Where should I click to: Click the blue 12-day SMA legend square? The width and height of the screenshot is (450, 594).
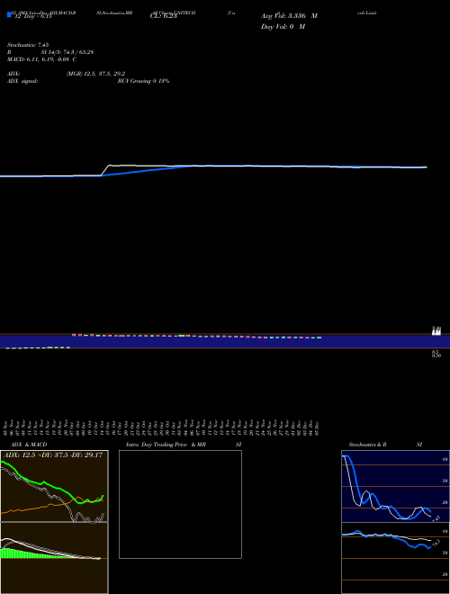pyautogui.click(x=9, y=14)
